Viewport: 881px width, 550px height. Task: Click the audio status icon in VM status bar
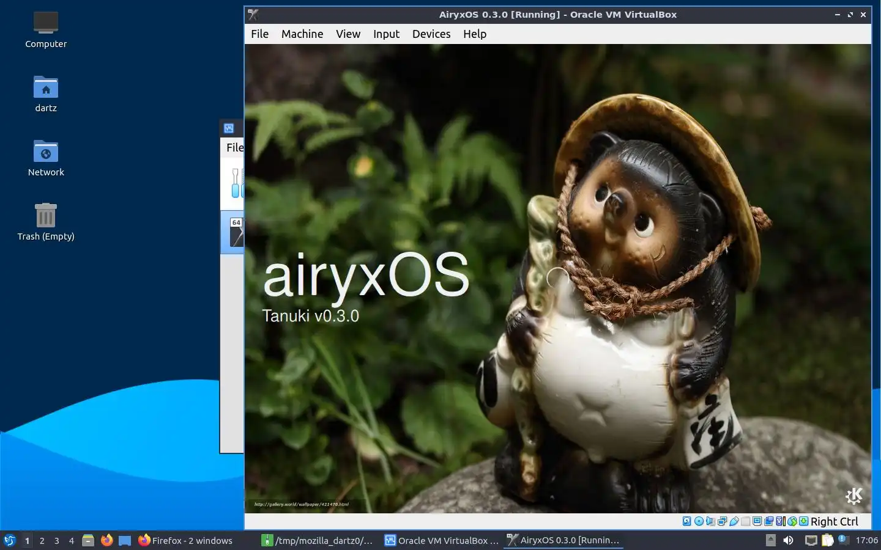click(x=710, y=521)
